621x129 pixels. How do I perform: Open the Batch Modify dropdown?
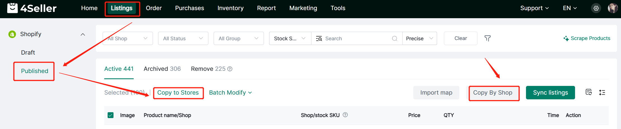[x=230, y=93]
